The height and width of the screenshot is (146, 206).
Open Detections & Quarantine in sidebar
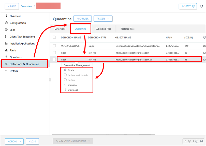tap(24, 64)
